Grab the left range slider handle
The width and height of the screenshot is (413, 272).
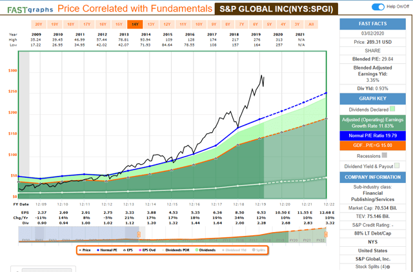139,234
